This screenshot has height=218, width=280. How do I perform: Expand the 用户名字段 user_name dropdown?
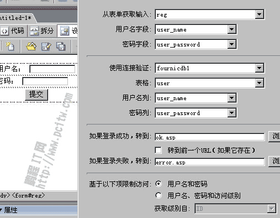point(231,29)
